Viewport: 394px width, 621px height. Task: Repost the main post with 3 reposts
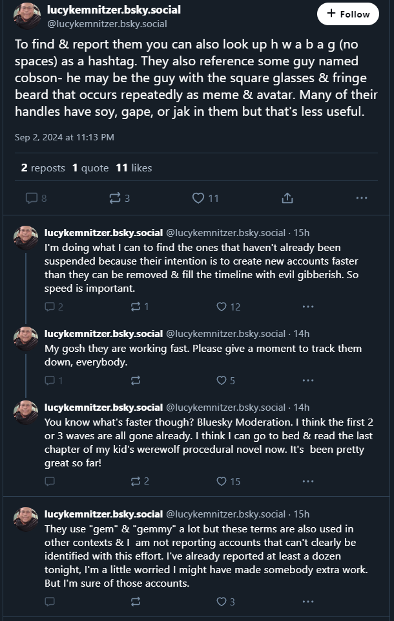click(x=116, y=198)
